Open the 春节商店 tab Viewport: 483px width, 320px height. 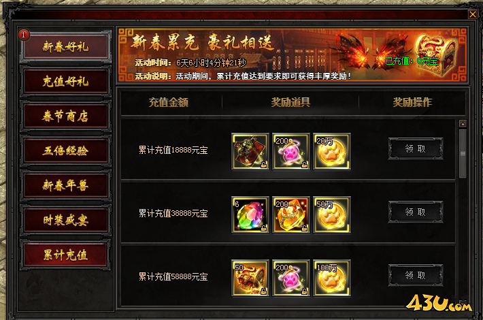pyautogui.click(x=65, y=116)
